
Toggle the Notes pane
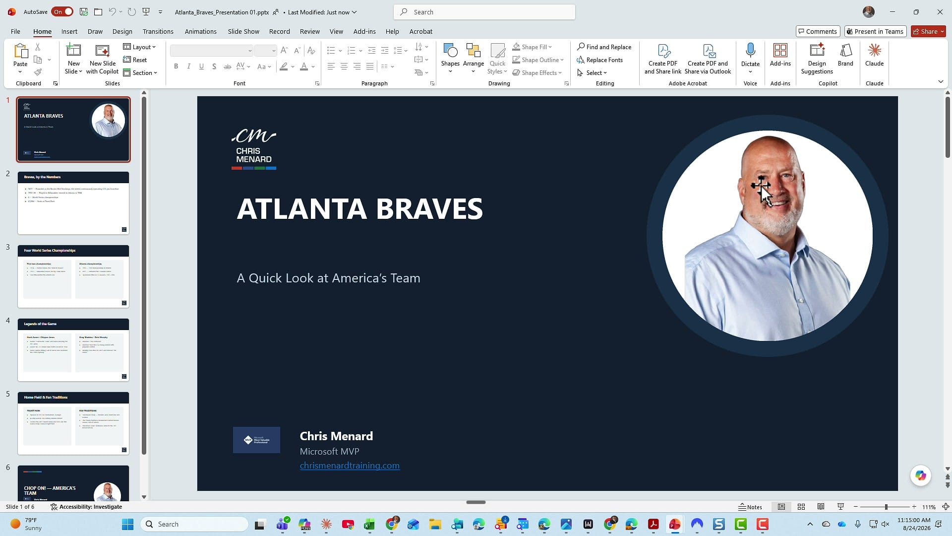pos(750,507)
